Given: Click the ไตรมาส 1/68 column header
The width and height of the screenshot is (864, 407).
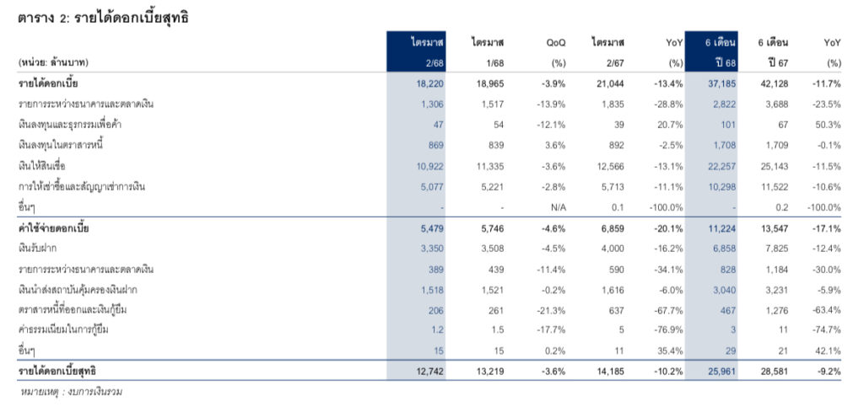Looking at the screenshot, I should pos(487,52).
